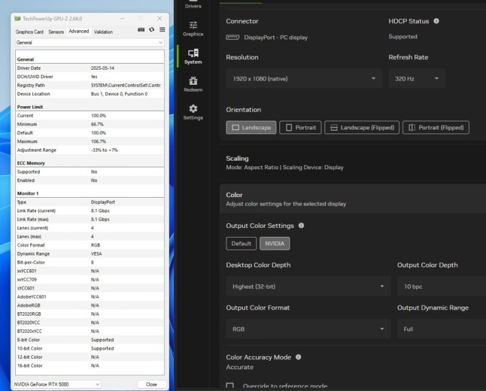Switch to the Sensors tab in GPU-Z
Viewport: 486px width, 391px height.
click(56, 32)
